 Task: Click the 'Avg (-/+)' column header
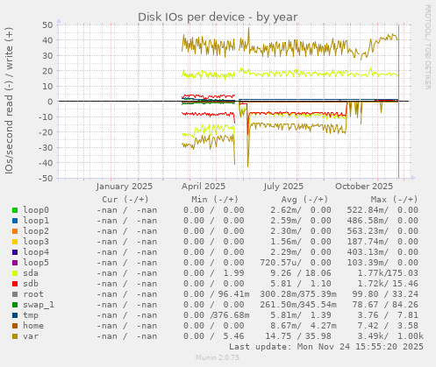304,200
